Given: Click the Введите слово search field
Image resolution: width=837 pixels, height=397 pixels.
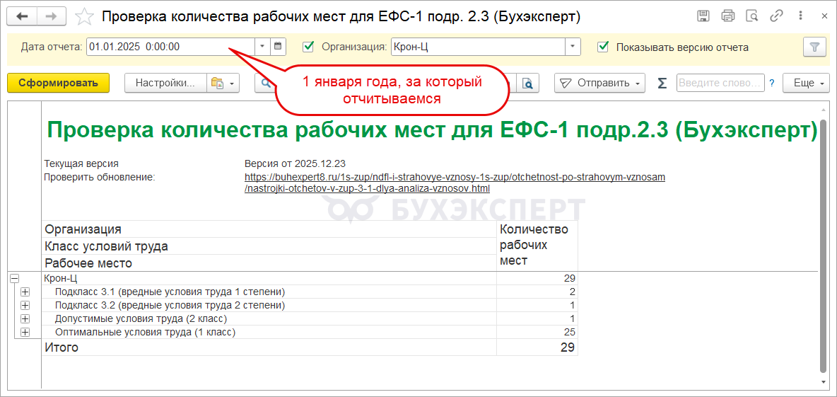Looking at the screenshot, I should 720,83.
